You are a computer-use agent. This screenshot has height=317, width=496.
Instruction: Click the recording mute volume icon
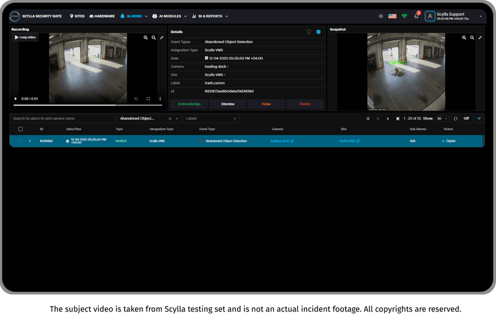coord(136,99)
